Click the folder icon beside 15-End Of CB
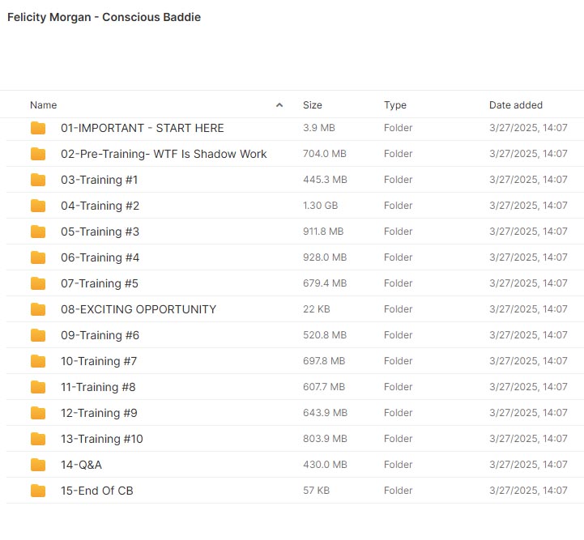Screen dimensions: 584x540 38,491
